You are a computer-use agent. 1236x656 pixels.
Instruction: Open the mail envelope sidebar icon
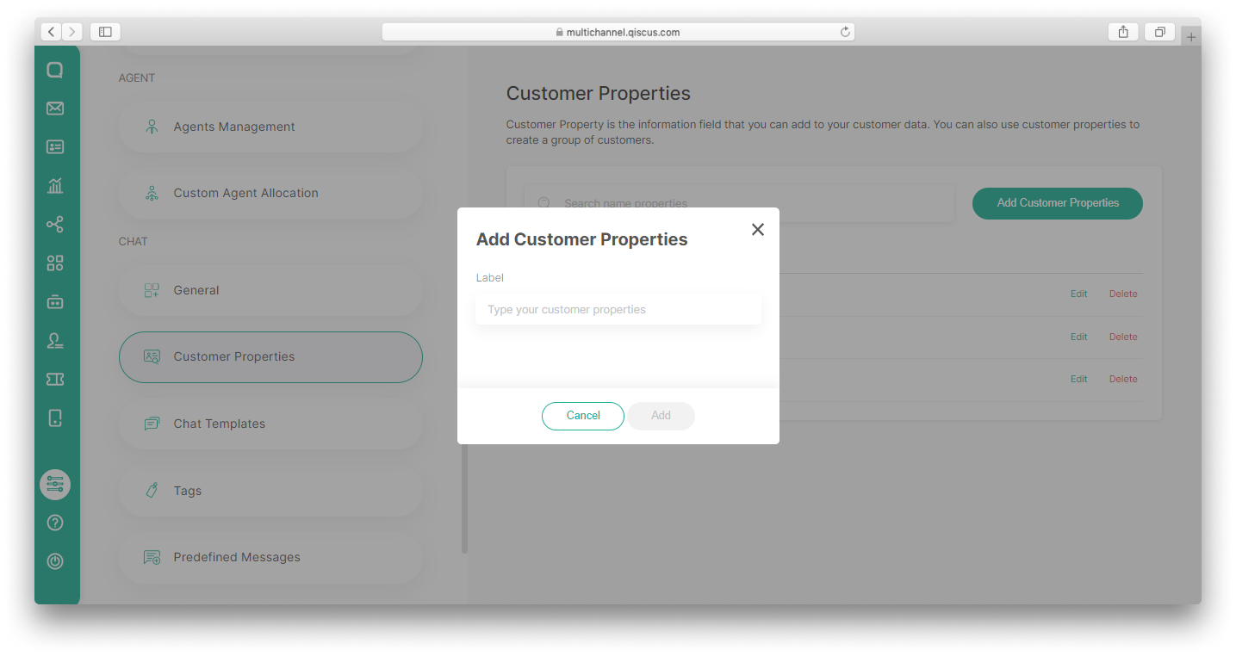point(55,108)
